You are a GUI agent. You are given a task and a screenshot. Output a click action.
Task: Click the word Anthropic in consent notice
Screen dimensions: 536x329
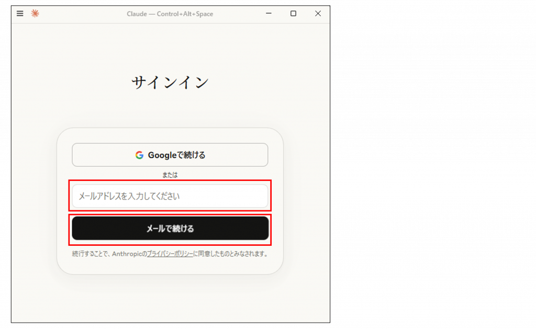point(129,254)
